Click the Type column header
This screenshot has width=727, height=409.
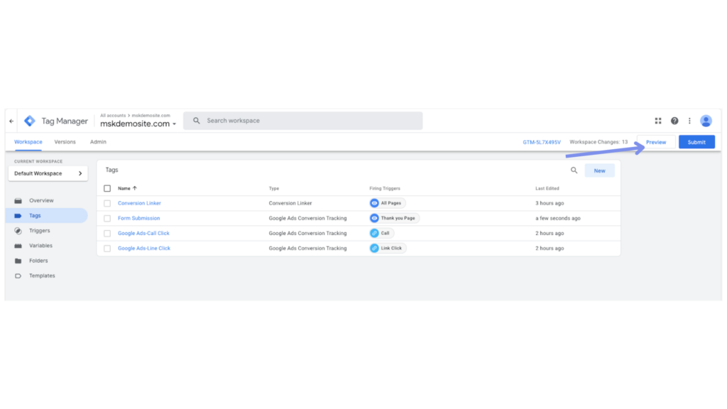coord(274,188)
